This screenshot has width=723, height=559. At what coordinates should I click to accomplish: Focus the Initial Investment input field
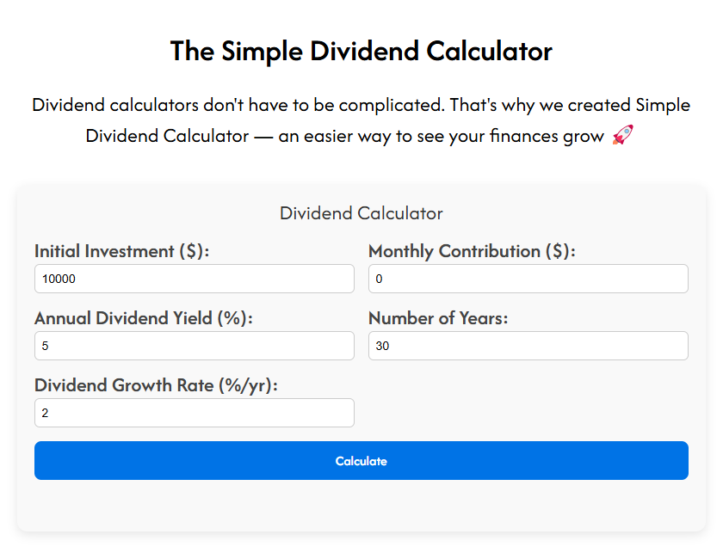pyautogui.click(x=194, y=279)
